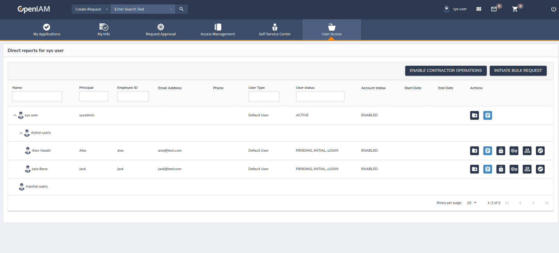Viewport: 559px width, 253px height.
Task: Change the rows per page dropdown
Action: [472, 203]
